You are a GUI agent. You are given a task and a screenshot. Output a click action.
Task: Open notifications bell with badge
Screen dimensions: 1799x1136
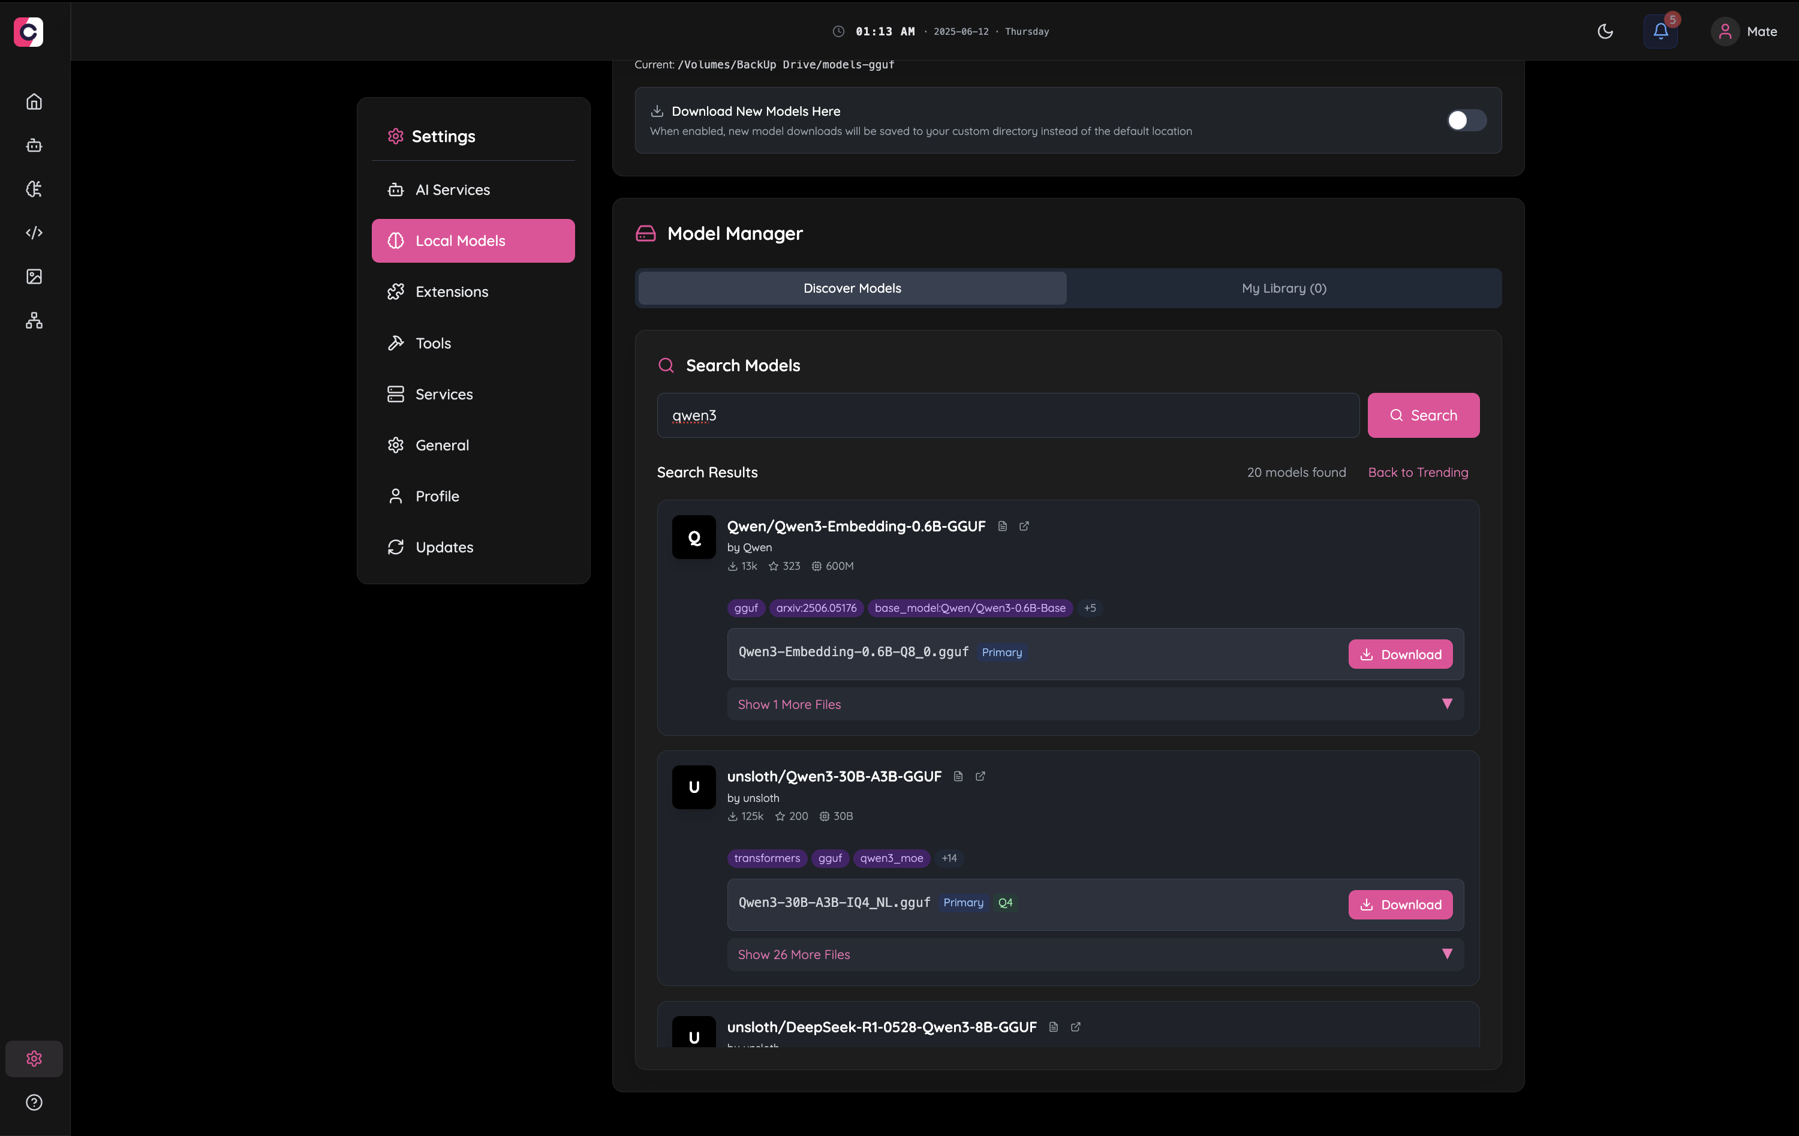coord(1660,31)
